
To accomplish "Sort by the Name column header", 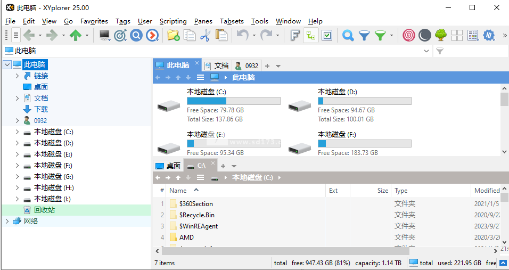I will [x=245, y=191].
